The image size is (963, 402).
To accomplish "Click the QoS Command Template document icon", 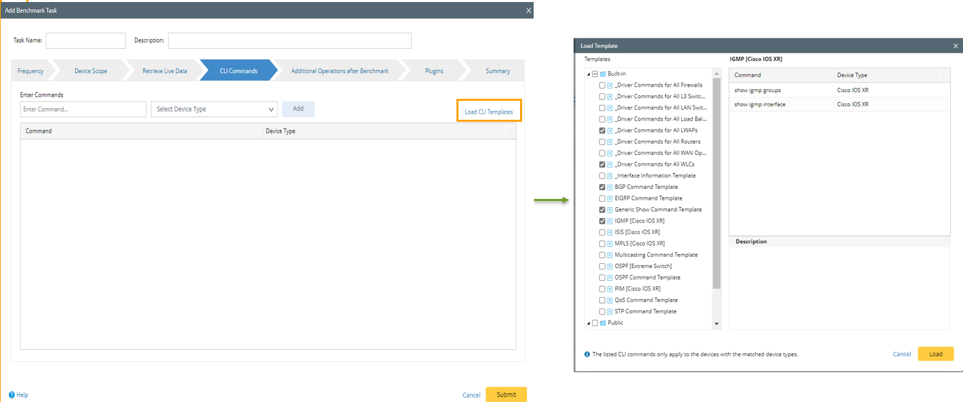I will [610, 300].
